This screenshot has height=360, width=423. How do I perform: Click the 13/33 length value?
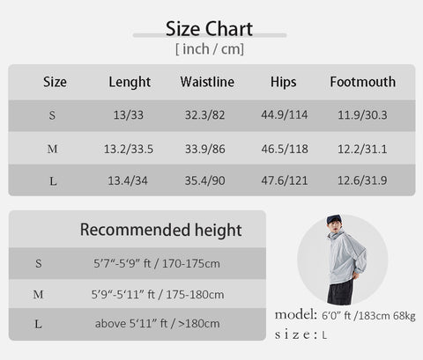[x=129, y=115]
